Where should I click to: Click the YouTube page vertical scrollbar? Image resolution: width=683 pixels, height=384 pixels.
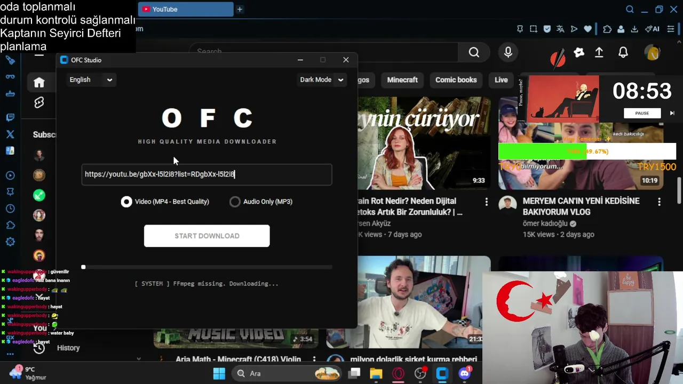tap(679, 191)
